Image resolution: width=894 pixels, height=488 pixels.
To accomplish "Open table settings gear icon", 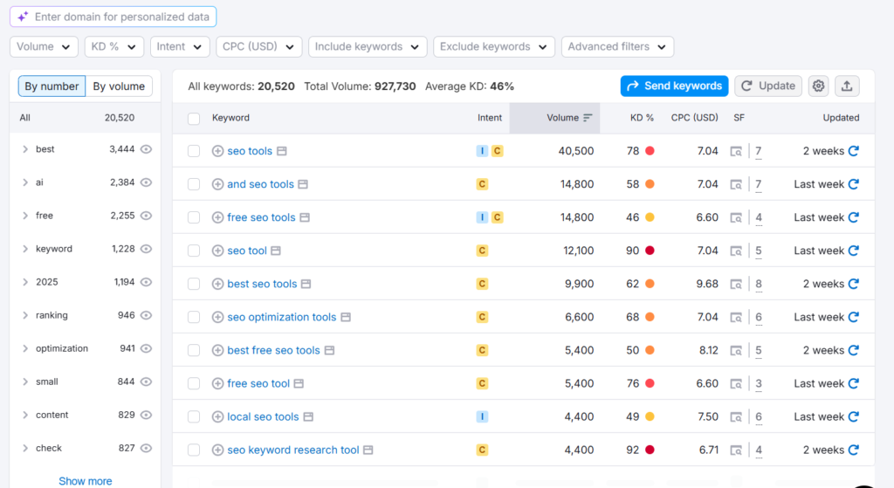I will click(x=818, y=86).
